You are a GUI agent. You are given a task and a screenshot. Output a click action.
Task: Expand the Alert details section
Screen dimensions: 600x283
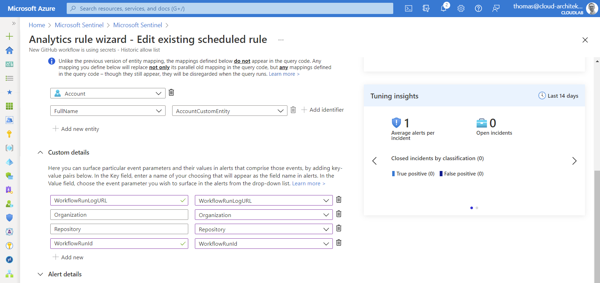tap(41, 274)
